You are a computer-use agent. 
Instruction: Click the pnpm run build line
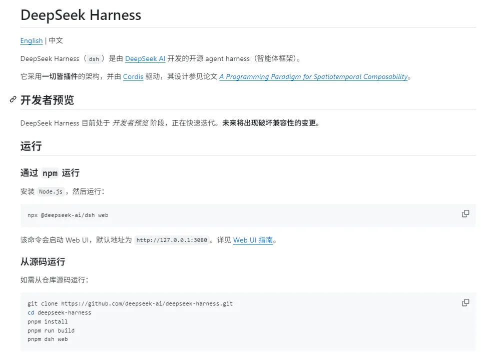pos(51,330)
